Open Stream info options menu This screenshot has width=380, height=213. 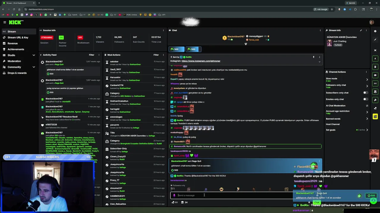(366, 30)
